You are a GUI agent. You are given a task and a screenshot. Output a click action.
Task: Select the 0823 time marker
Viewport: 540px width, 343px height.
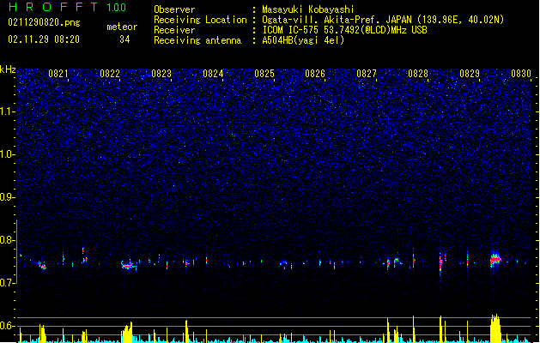click(x=161, y=74)
